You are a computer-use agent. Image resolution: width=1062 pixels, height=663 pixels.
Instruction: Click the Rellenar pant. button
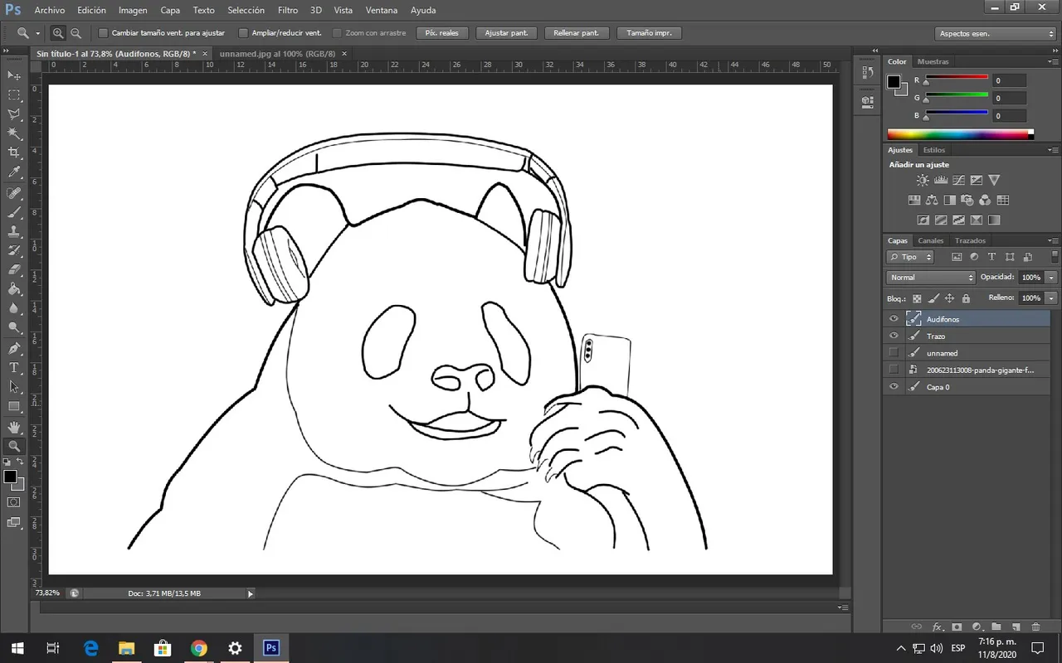577,33
